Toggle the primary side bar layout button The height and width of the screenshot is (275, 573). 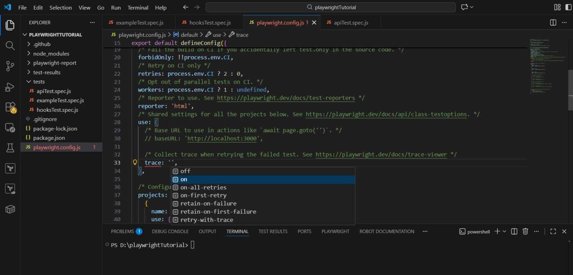(568, 7)
